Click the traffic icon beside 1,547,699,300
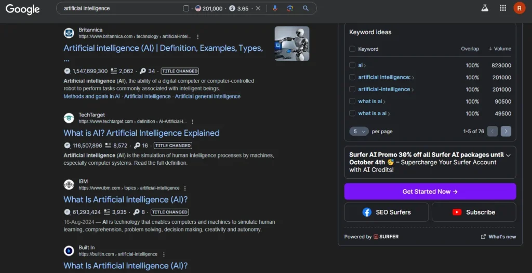The height and width of the screenshot is (273, 532). click(67, 71)
